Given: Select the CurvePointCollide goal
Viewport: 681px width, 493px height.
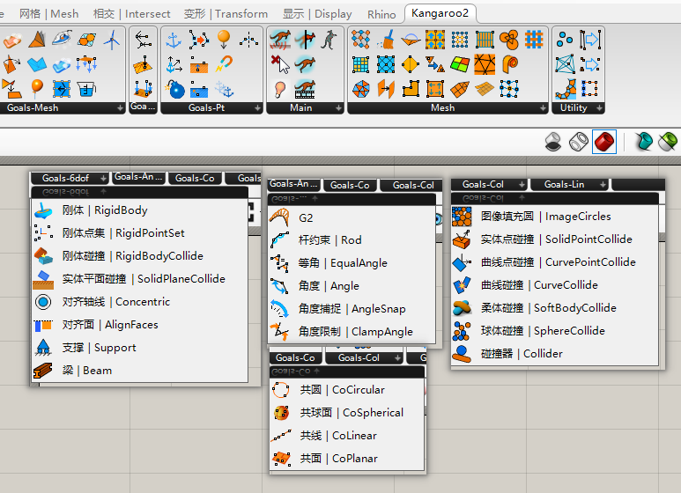Looking at the screenshot, I should 555,262.
